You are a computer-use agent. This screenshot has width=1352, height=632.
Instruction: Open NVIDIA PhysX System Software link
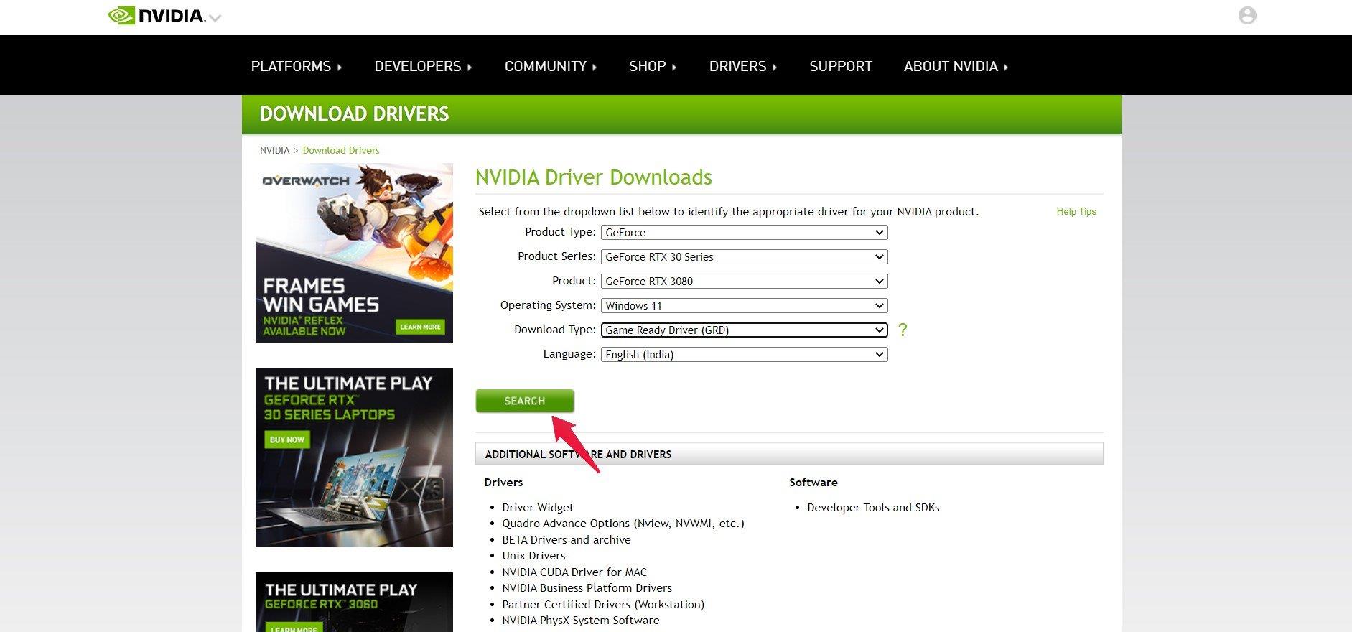coord(581,621)
